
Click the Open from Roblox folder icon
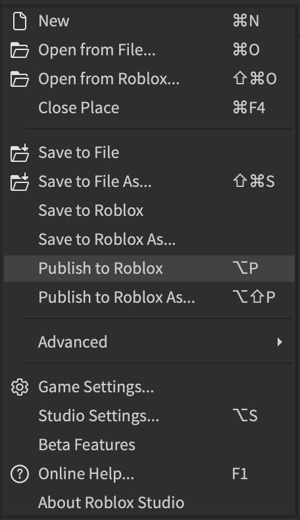click(20, 79)
